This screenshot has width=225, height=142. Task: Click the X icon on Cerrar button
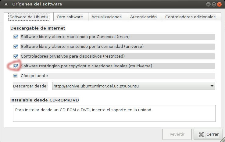point(201,134)
